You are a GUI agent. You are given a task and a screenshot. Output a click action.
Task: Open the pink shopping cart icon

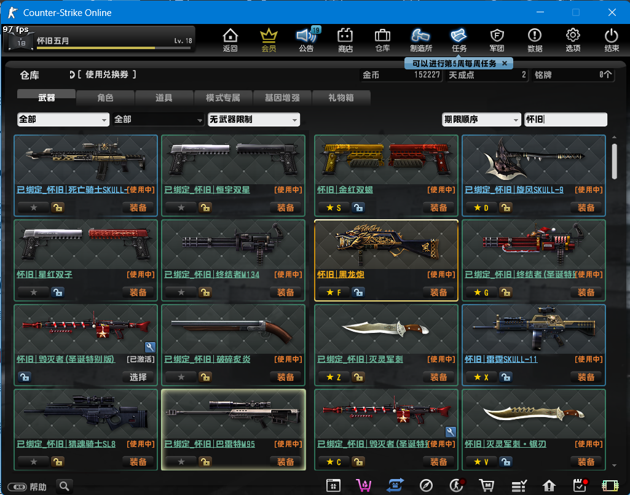[x=364, y=486]
